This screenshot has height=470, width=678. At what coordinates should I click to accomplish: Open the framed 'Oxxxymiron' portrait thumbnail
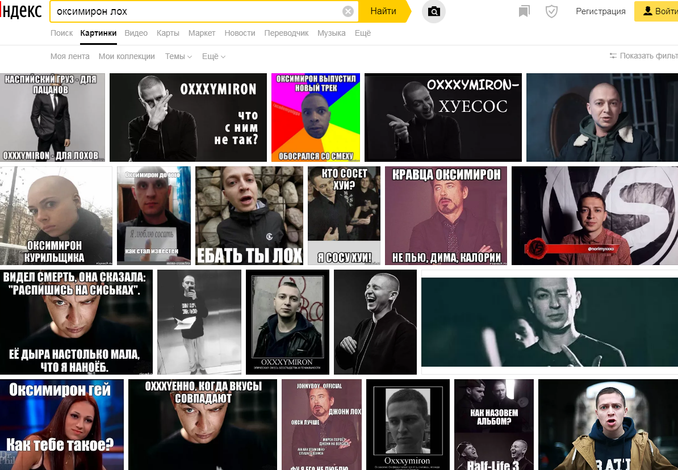pos(408,425)
